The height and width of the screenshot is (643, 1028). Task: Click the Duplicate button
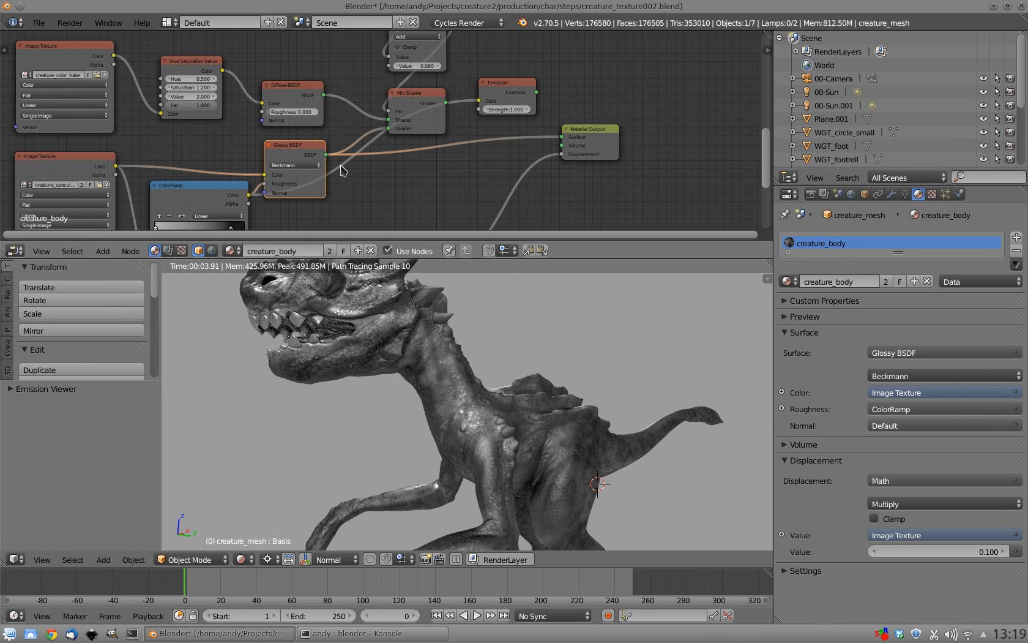point(81,370)
